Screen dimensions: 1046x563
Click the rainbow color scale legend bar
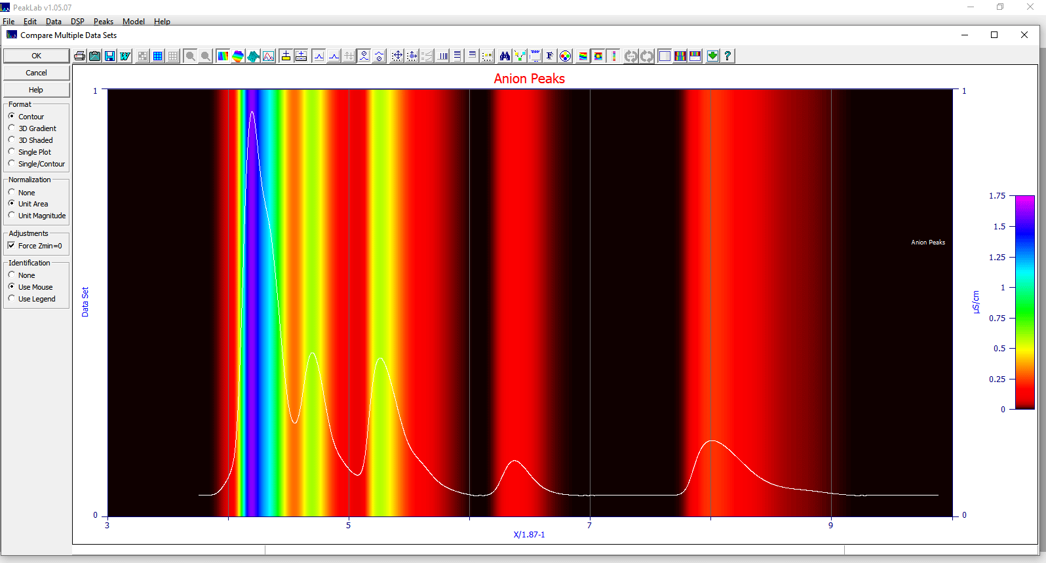[1025, 302]
